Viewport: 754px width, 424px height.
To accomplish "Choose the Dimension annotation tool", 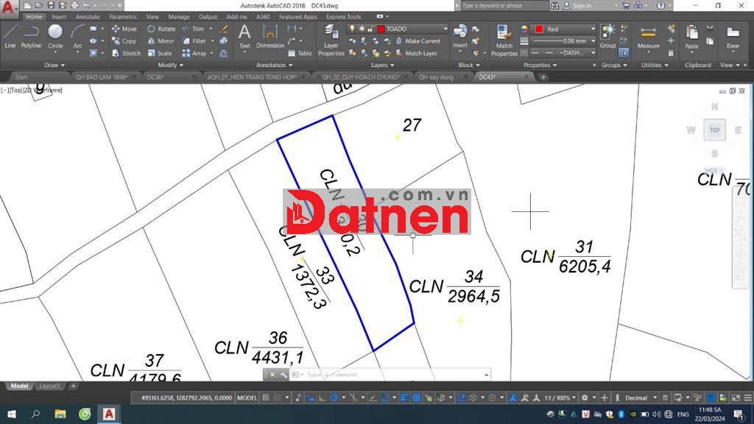I will pos(270,35).
